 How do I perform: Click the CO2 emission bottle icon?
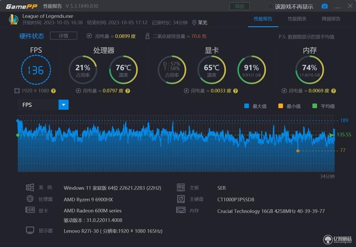click(147, 36)
